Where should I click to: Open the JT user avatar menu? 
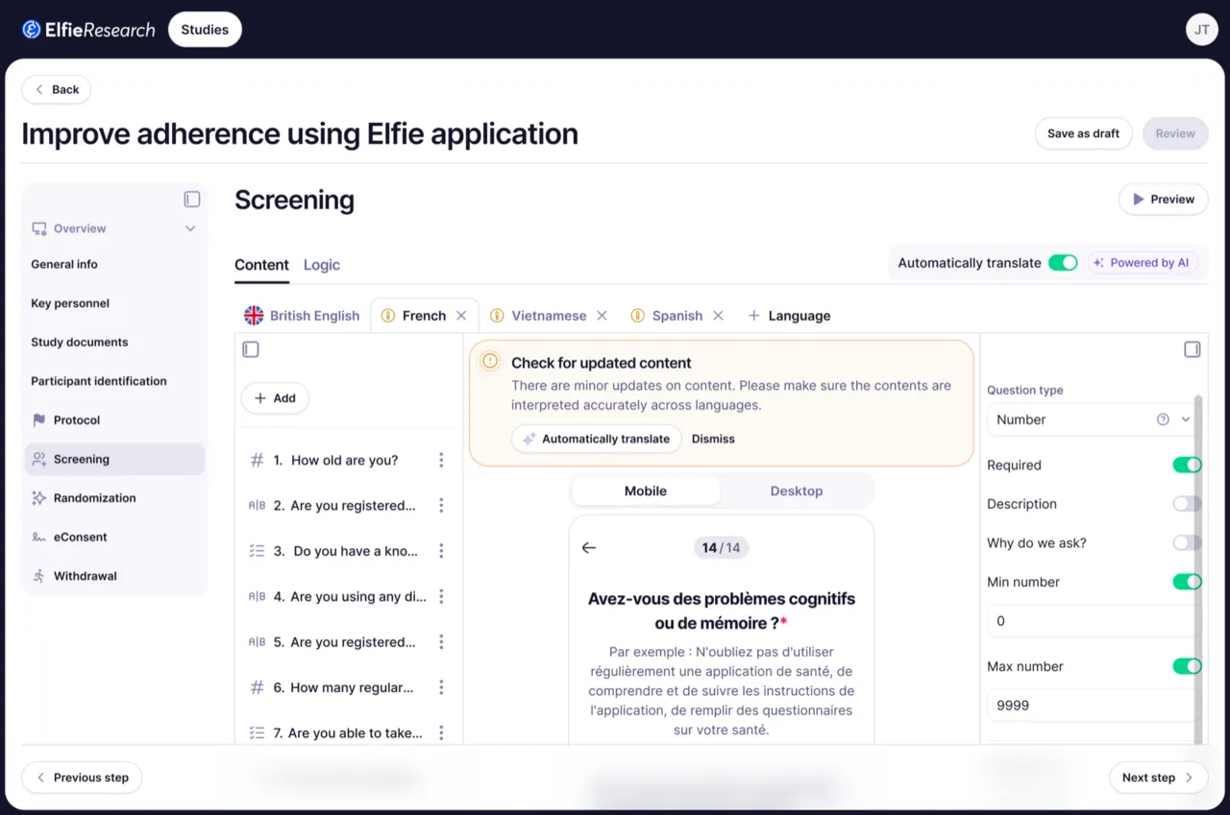tap(1201, 30)
